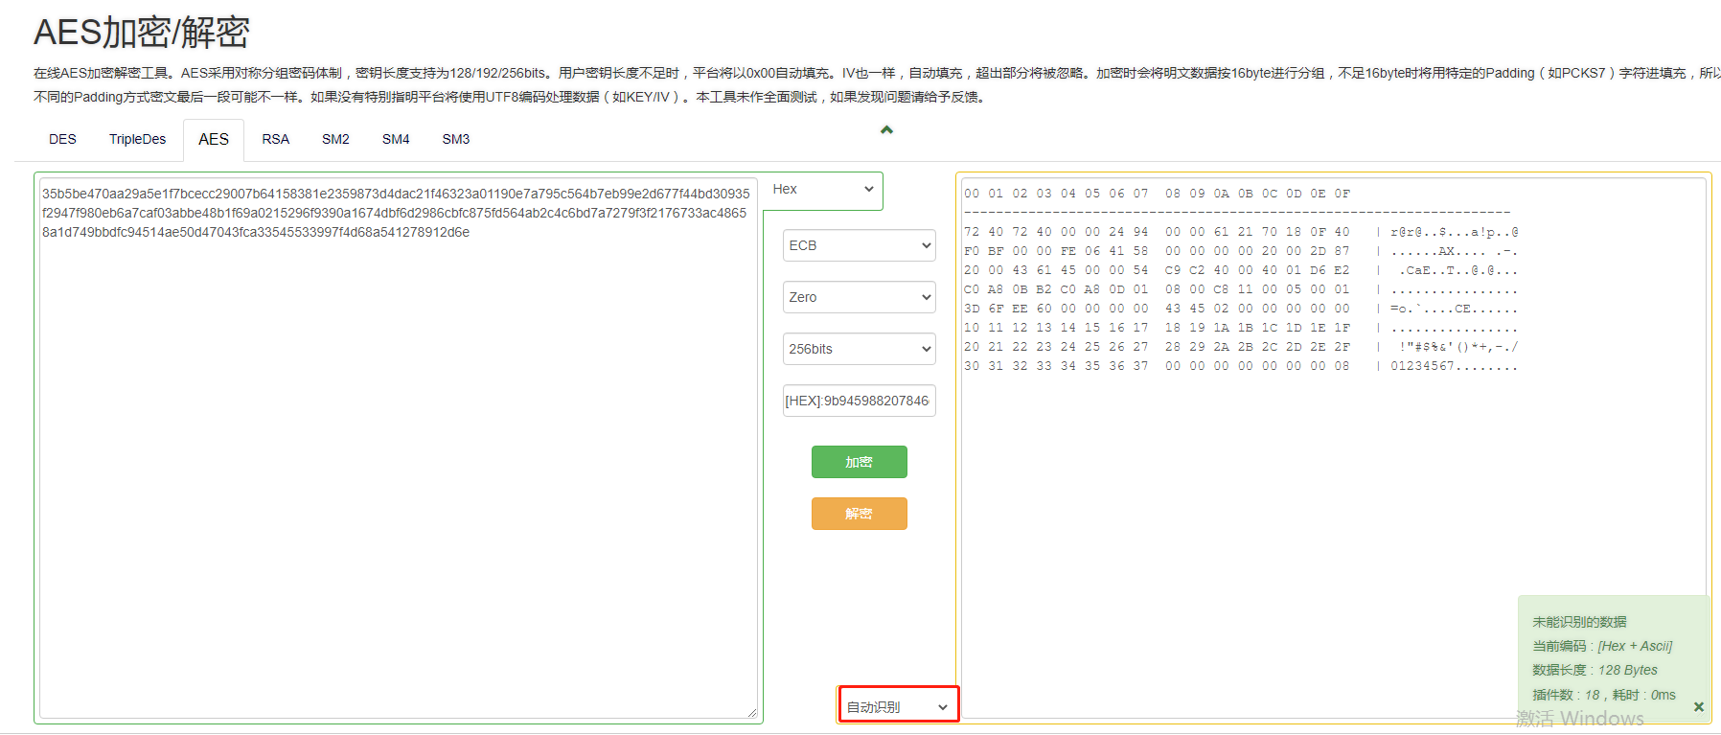Click the 未能识别的数据 notification text
1721x735 pixels.
click(1579, 622)
